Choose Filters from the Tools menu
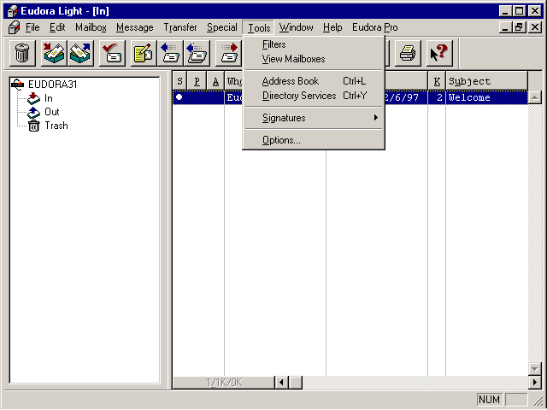This screenshot has width=547, height=410. click(x=314, y=44)
